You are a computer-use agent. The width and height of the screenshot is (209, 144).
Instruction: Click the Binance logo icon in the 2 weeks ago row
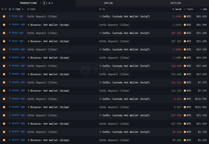[x=29, y=58]
